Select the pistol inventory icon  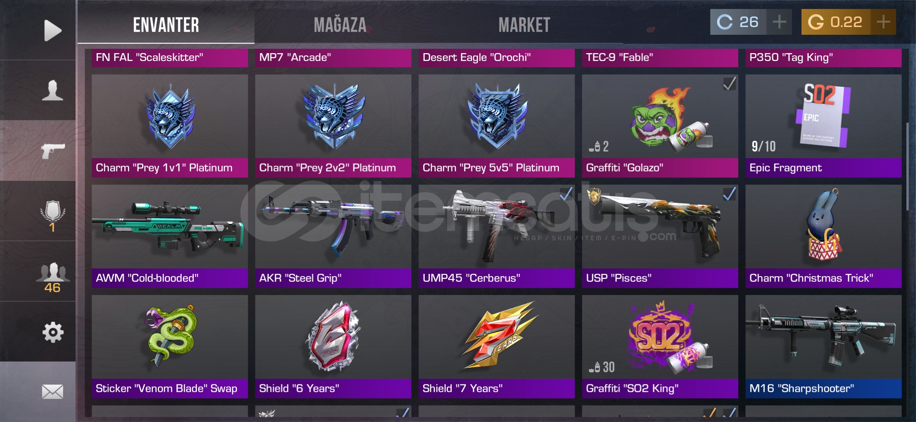point(52,151)
